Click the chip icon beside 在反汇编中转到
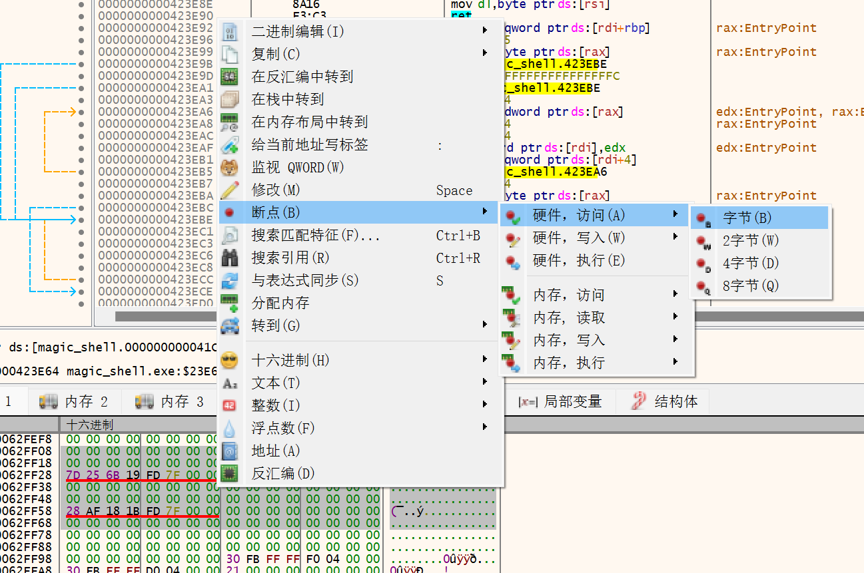This screenshot has height=573, width=864. (230, 77)
